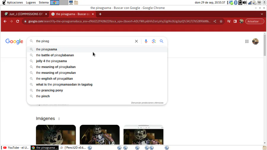
Task: Switch to Pencil2D window in taskbar
Action: [x=73, y=148]
